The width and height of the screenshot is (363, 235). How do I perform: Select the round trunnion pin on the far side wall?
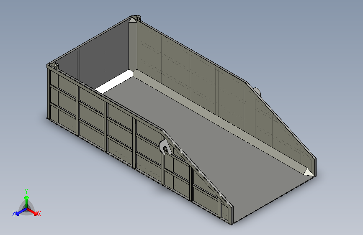257,91
